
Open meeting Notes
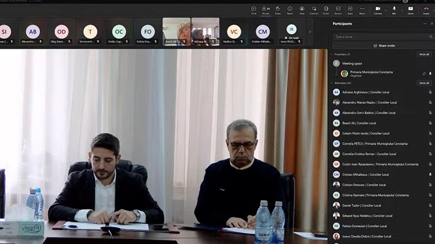tap(326, 9)
